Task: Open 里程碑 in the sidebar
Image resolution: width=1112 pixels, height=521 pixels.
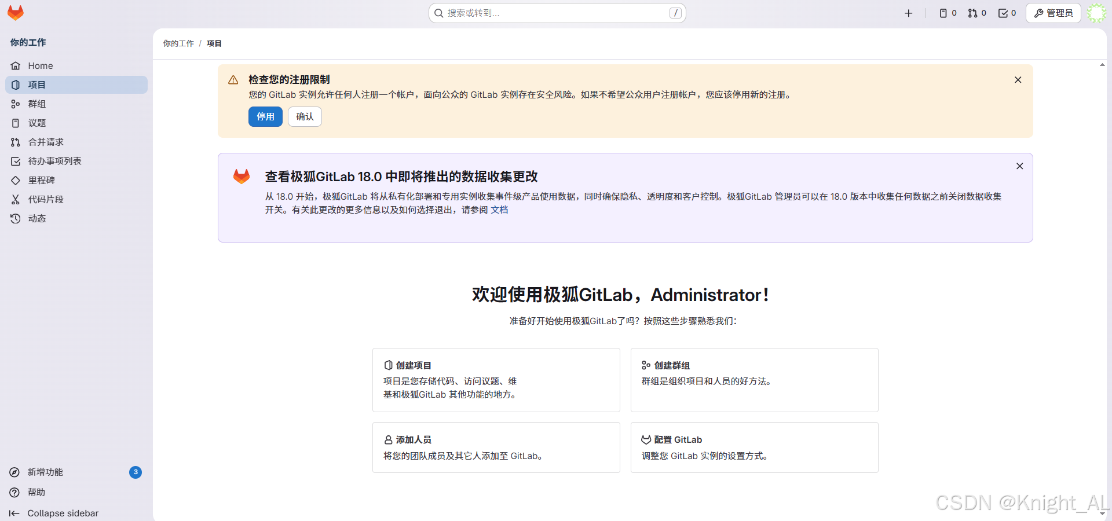Action: click(x=76, y=180)
